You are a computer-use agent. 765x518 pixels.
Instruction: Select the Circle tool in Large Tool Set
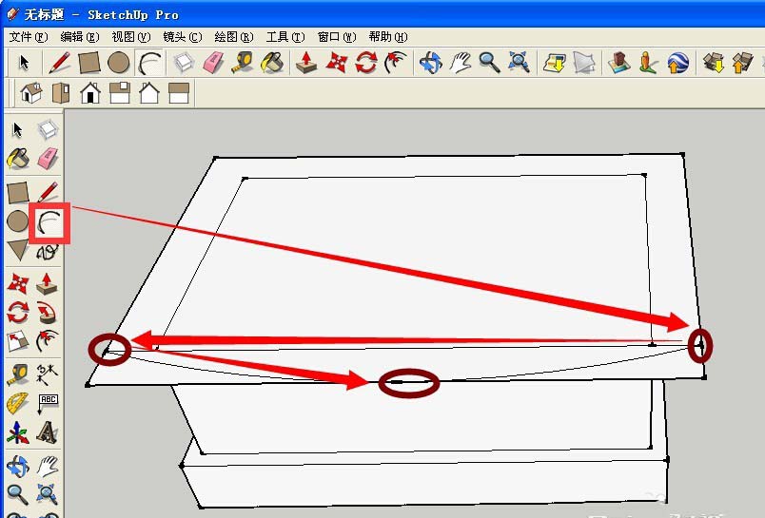(17, 221)
